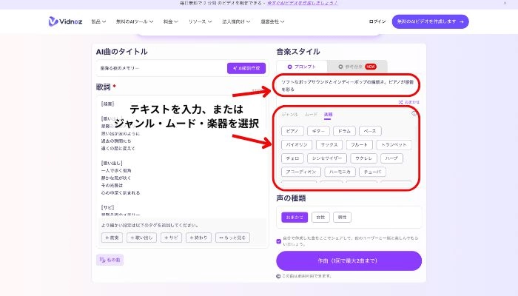Open the 料金 dropdown
This screenshot has height=296, width=518.
[x=170, y=21]
